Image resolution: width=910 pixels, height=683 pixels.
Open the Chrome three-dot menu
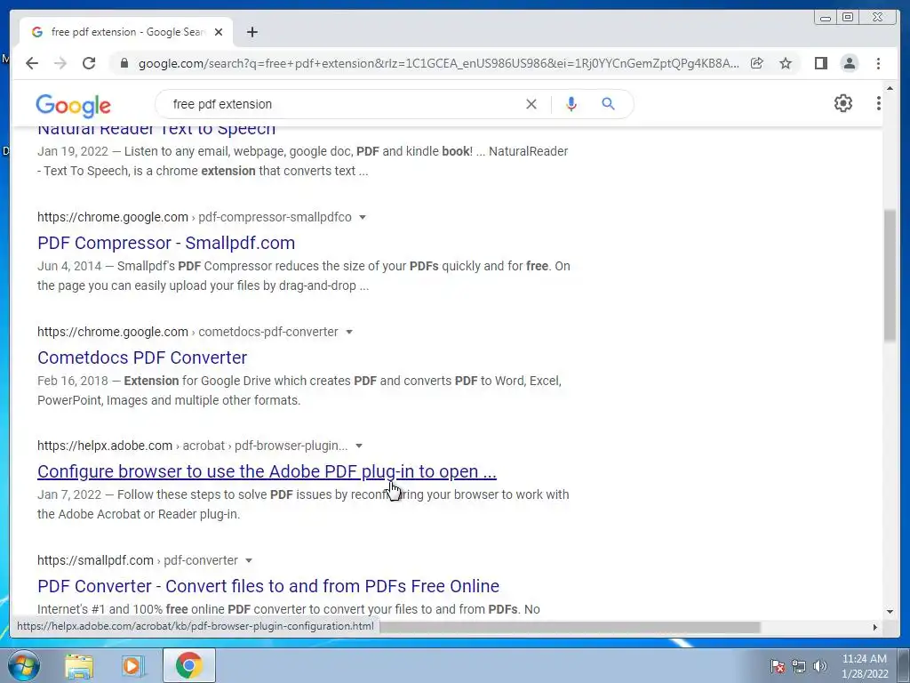pyautogui.click(x=878, y=63)
